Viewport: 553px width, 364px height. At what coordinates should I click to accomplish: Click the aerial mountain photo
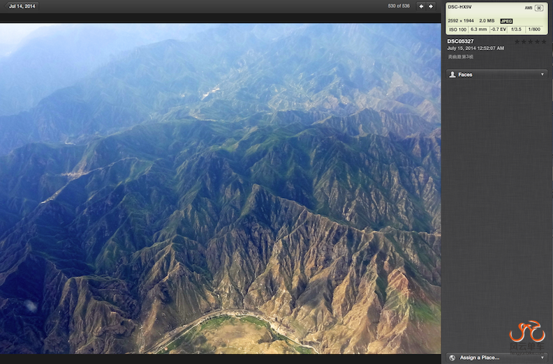[221, 188]
